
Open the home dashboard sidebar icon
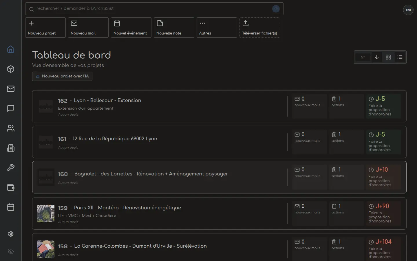[x=11, y=49]
